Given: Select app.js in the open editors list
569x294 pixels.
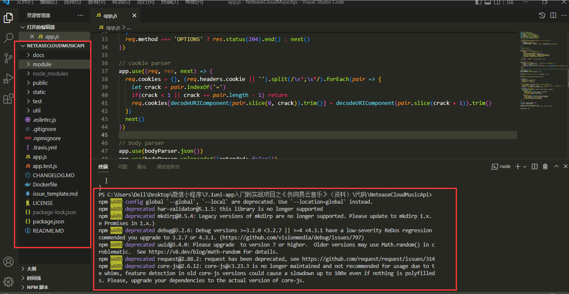Looking at the screenshot, I should tap(55, 36).
